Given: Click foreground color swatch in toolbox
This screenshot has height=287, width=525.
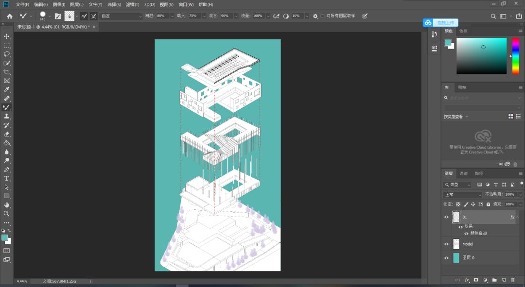Looking at the screenshot, I should click(x=5, y=238).
